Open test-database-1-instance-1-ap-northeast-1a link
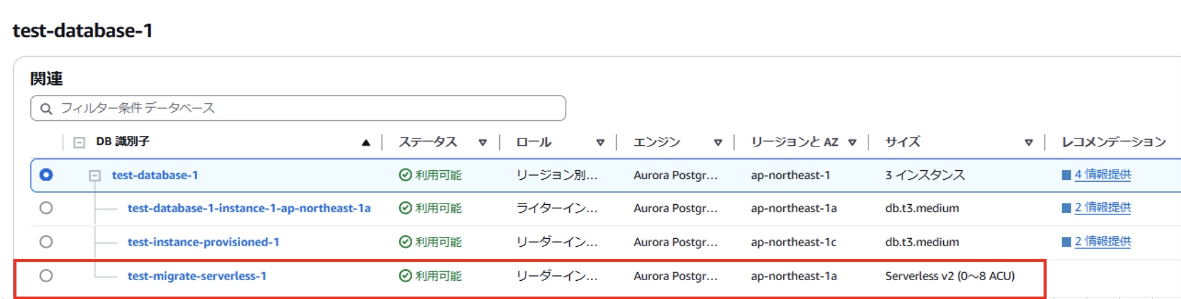This screenshot has height=299, width=1181. pyautogui.click(x=249, y=208)
